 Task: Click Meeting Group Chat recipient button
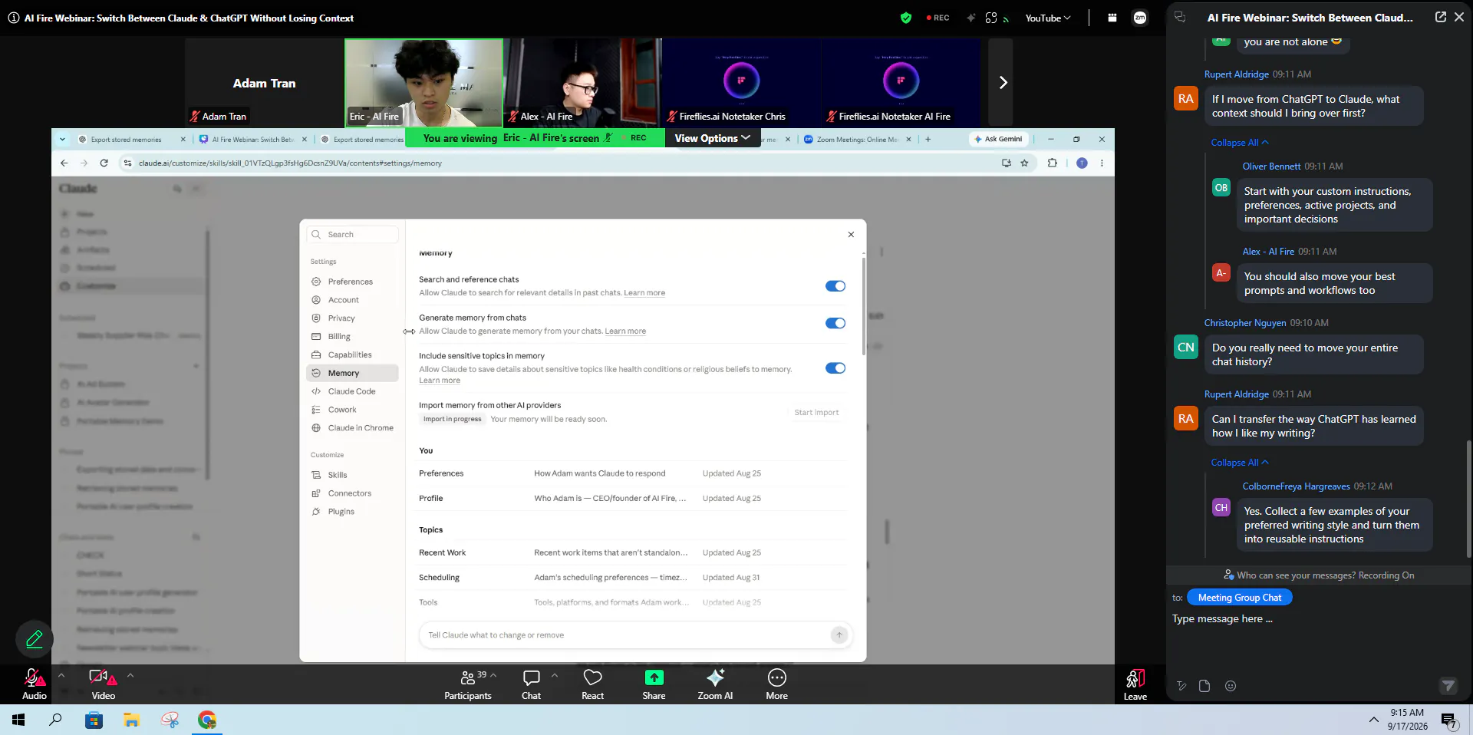1239,598
